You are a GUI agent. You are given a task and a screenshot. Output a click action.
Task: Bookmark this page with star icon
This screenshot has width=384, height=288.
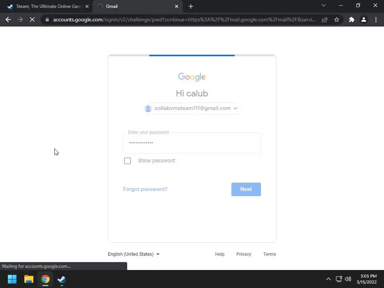tap(337, 19)
